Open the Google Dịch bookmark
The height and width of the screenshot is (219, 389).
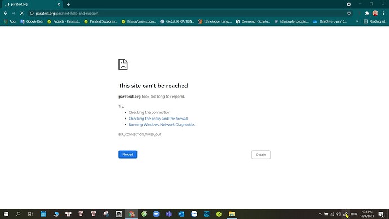coord(32,21)
